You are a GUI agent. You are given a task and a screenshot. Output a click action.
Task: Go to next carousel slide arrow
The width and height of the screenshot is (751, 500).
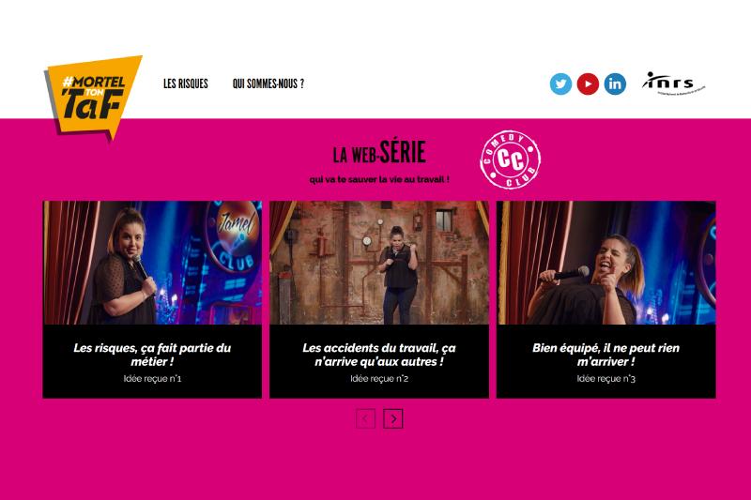coord(393,419)
